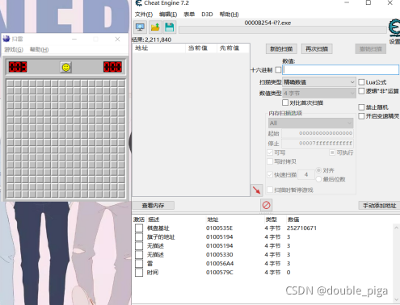Click the 手动添加地址 button

[380, 206]
